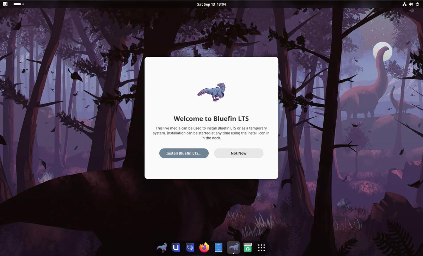Click the U logo in the top-left corner
Screen dimensions: 423x256
(x=5, y=4)
